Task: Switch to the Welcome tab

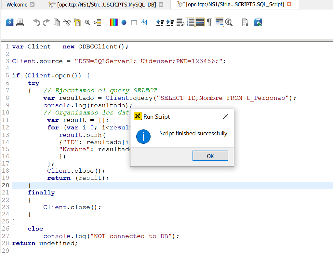Action: [17, 5]
